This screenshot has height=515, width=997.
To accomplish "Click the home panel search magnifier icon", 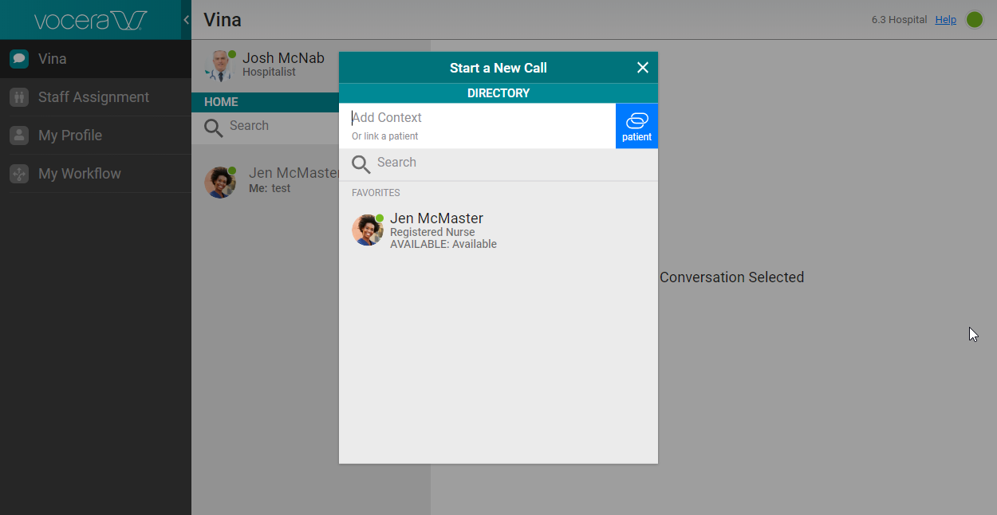I will pos(213,128).
